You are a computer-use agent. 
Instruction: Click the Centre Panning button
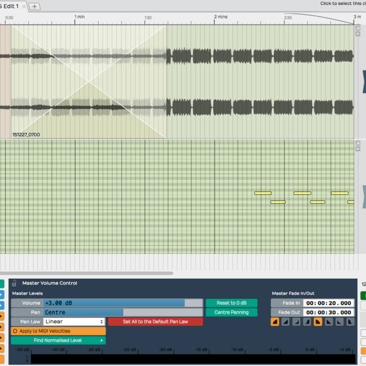[231, 313]
